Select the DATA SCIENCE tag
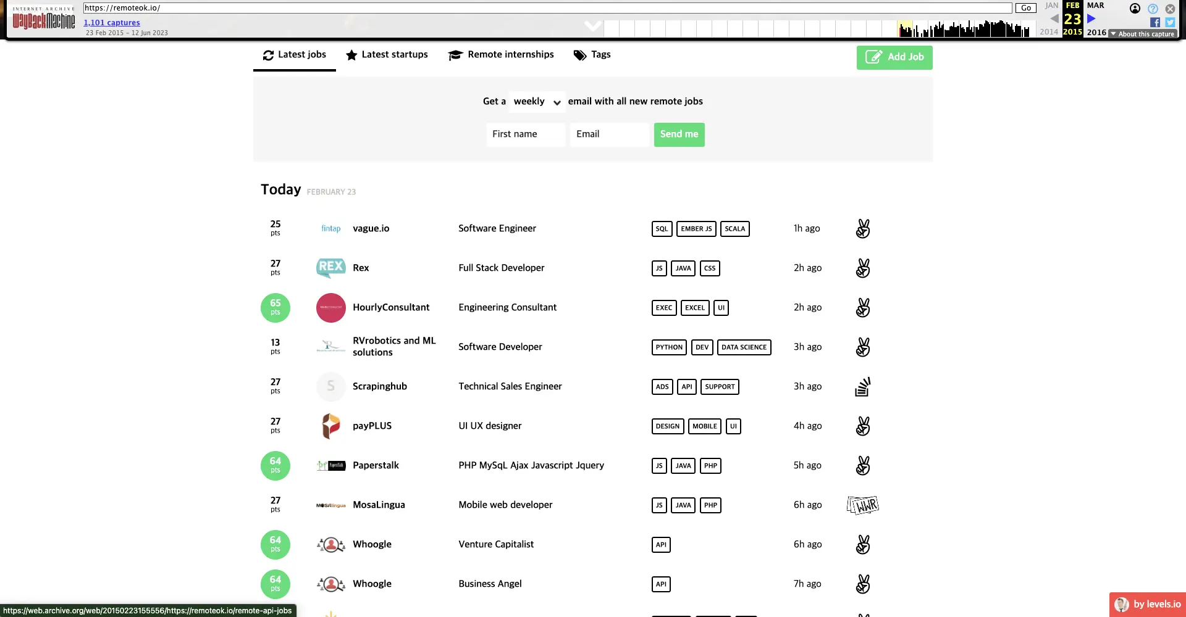Image resolution: width=1186 pixels, height=617 pixels. 744,347
